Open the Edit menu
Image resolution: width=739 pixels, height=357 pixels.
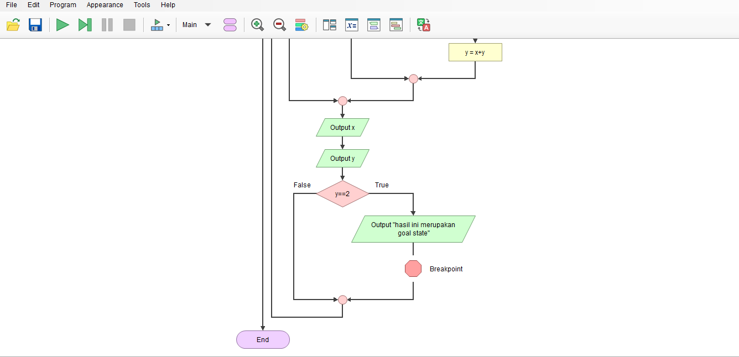pos(34,5)
